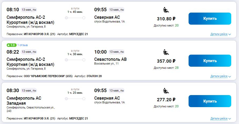Click seat icon on 357.00 ₽ trip

[x=166, y=52]
